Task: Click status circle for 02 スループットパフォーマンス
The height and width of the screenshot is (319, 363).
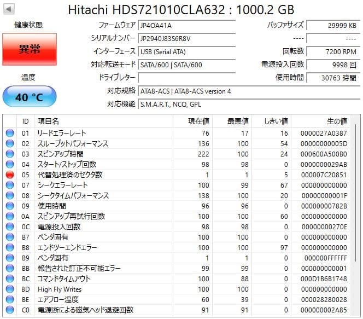Action: tap(10, 143)
